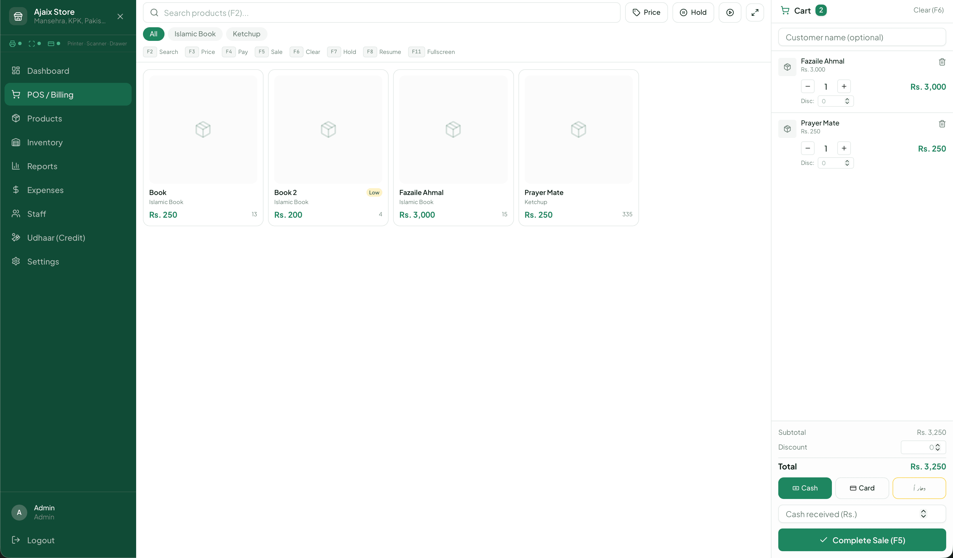
Task: Add Book 2 product card to cart
Action: (328, 148)
